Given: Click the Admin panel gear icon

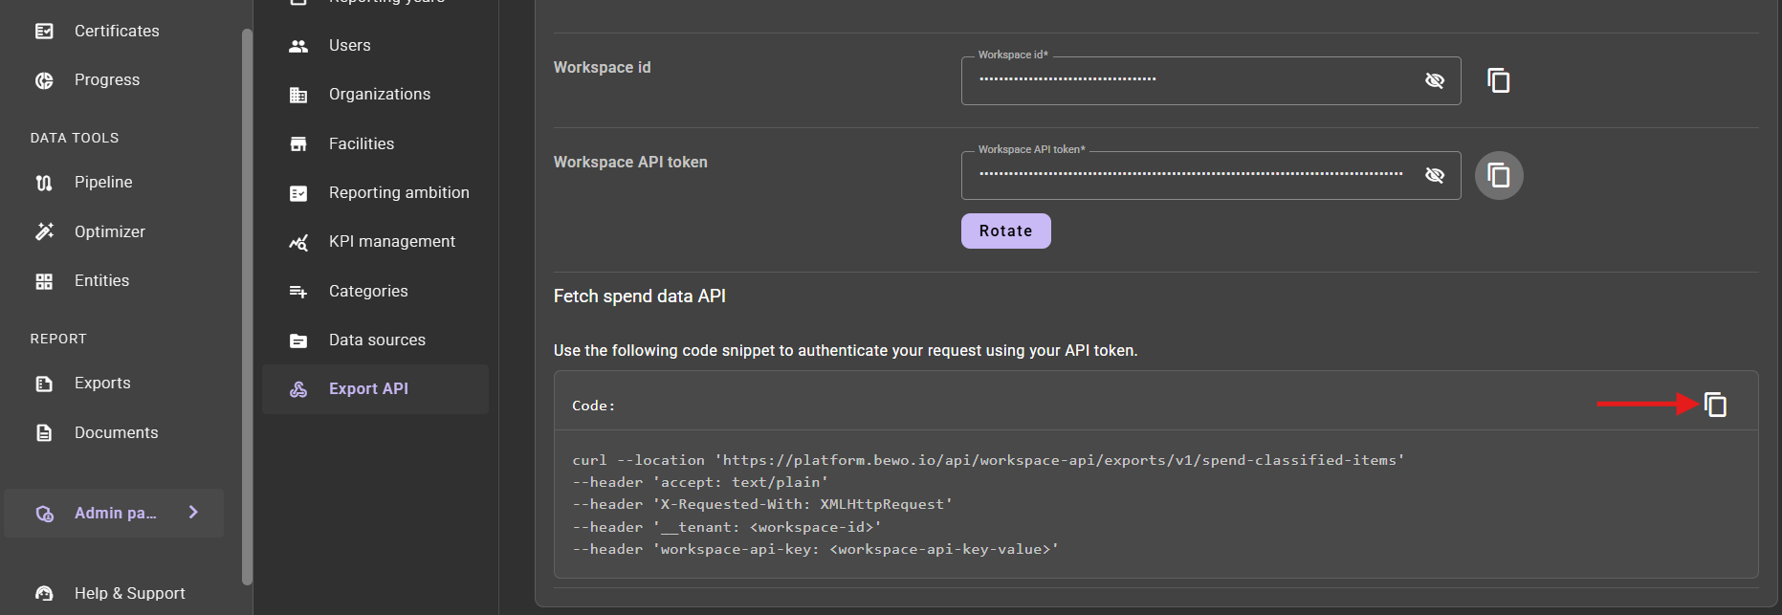Looking at the screenshot, I should [44, 514].
